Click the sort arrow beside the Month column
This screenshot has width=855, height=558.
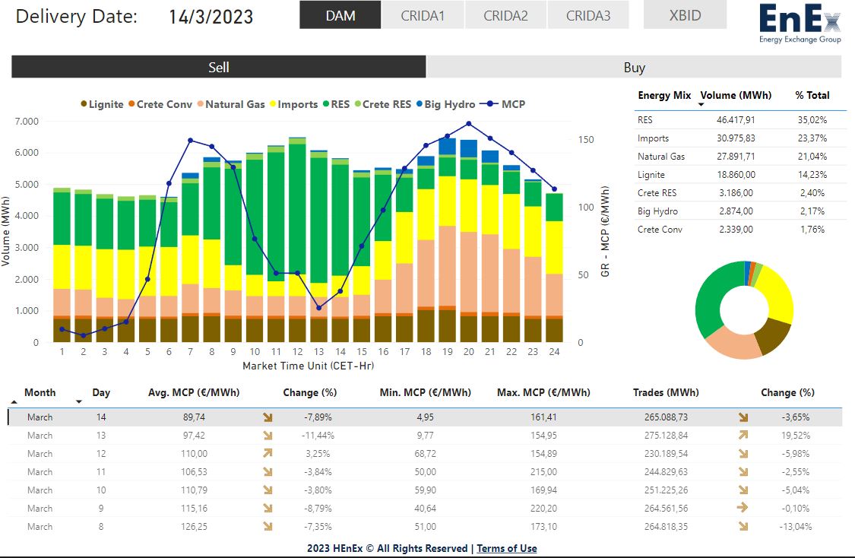(14, 401)
